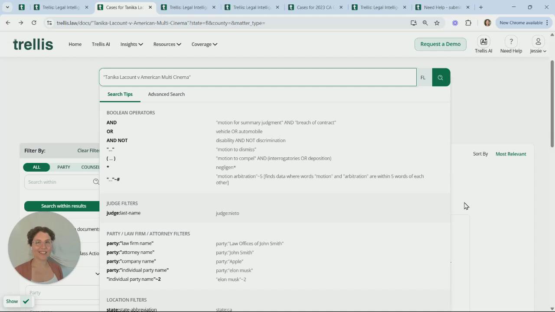Click the disability AND NOT discrimination example
This screenshot has height=312, width=555.
(x=251, y=140)
